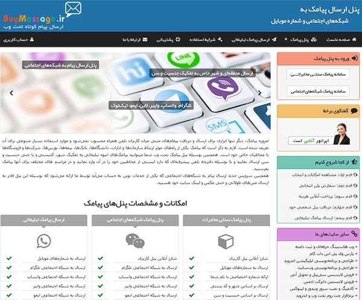The image size is (362, 300).
Task: Click ارسال به شبکه اجتماعی وایبر in advertising card
Action: pyautogui.click(x=59, y=286)
